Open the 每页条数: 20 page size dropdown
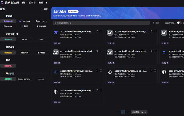 pos(139,112)
